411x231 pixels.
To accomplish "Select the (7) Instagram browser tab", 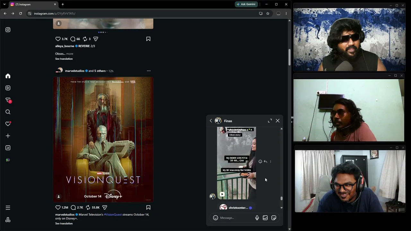I will point(33,4).
